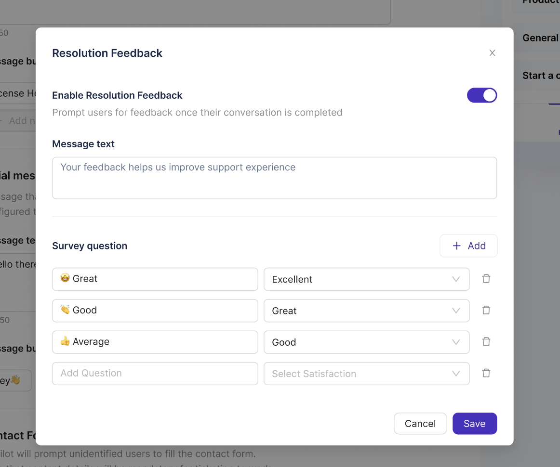Open the Select Satisfaction dropdown

pos(366,374)
